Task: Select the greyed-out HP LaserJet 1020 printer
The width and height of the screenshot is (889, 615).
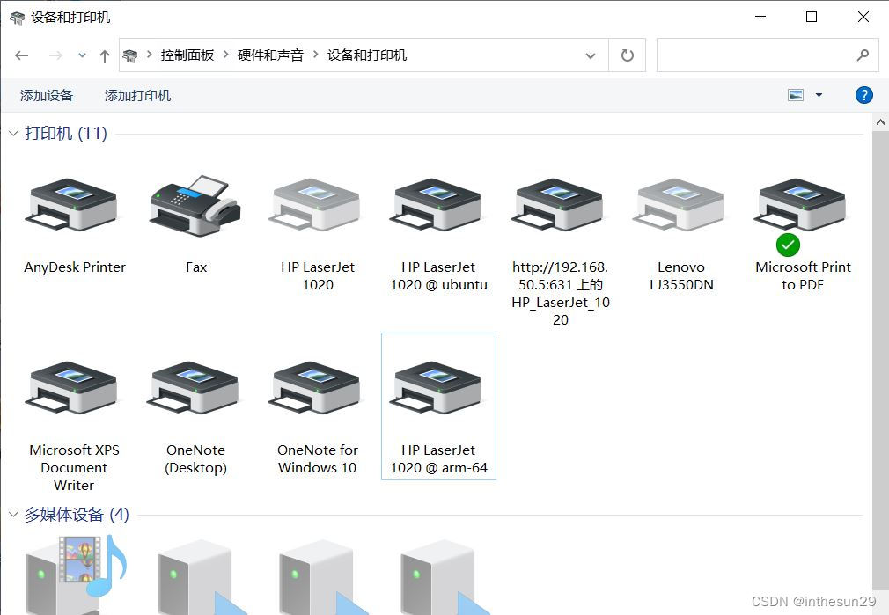Action: 314,206
